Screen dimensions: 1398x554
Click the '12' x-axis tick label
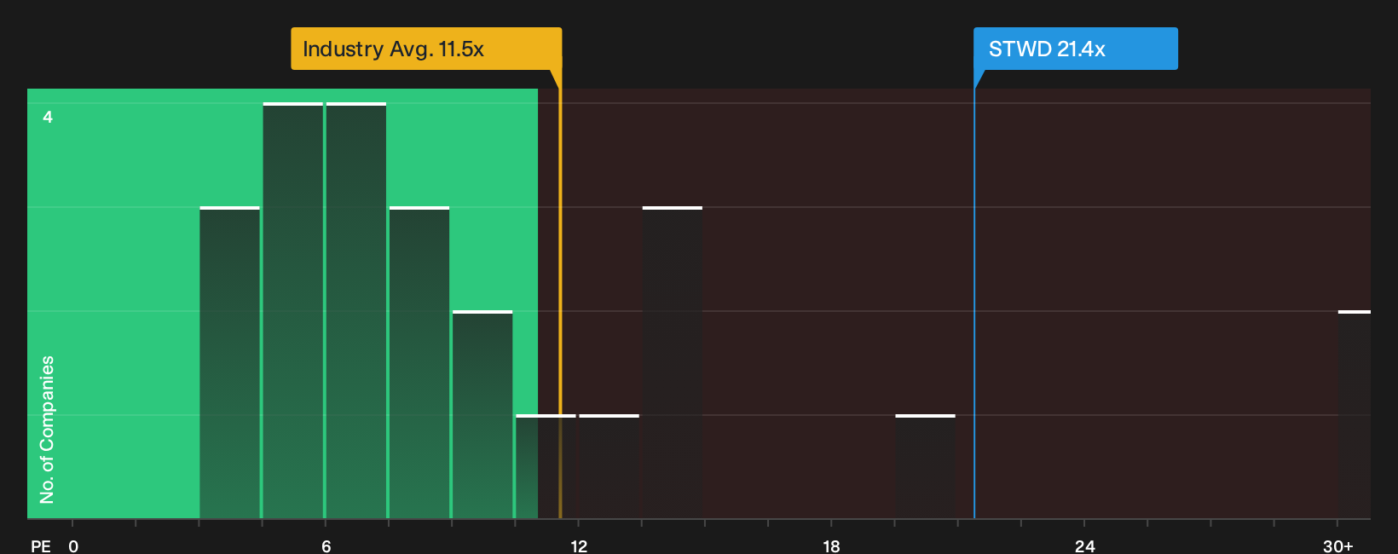[579, 545]
